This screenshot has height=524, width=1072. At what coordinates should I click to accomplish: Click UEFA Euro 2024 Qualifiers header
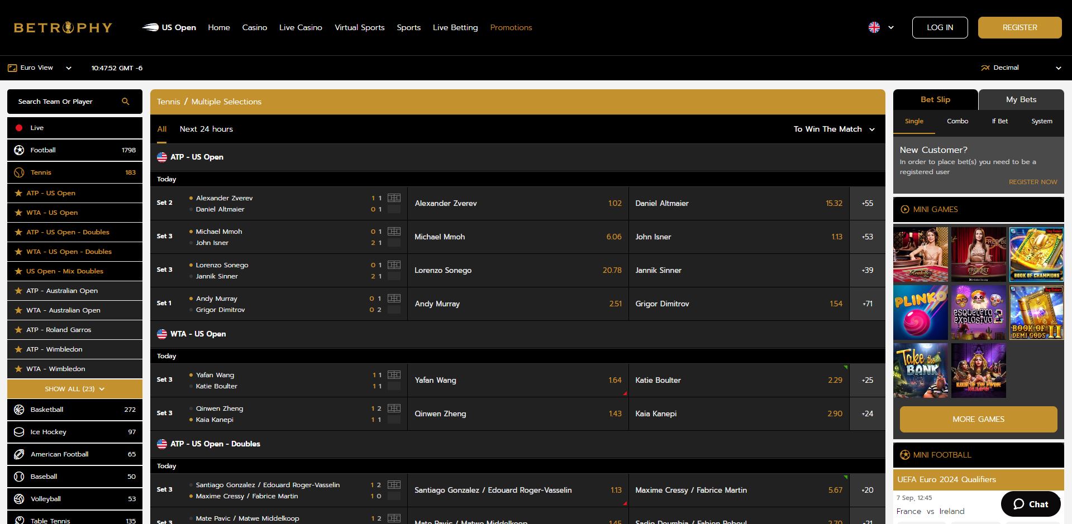tap(979, 479)
